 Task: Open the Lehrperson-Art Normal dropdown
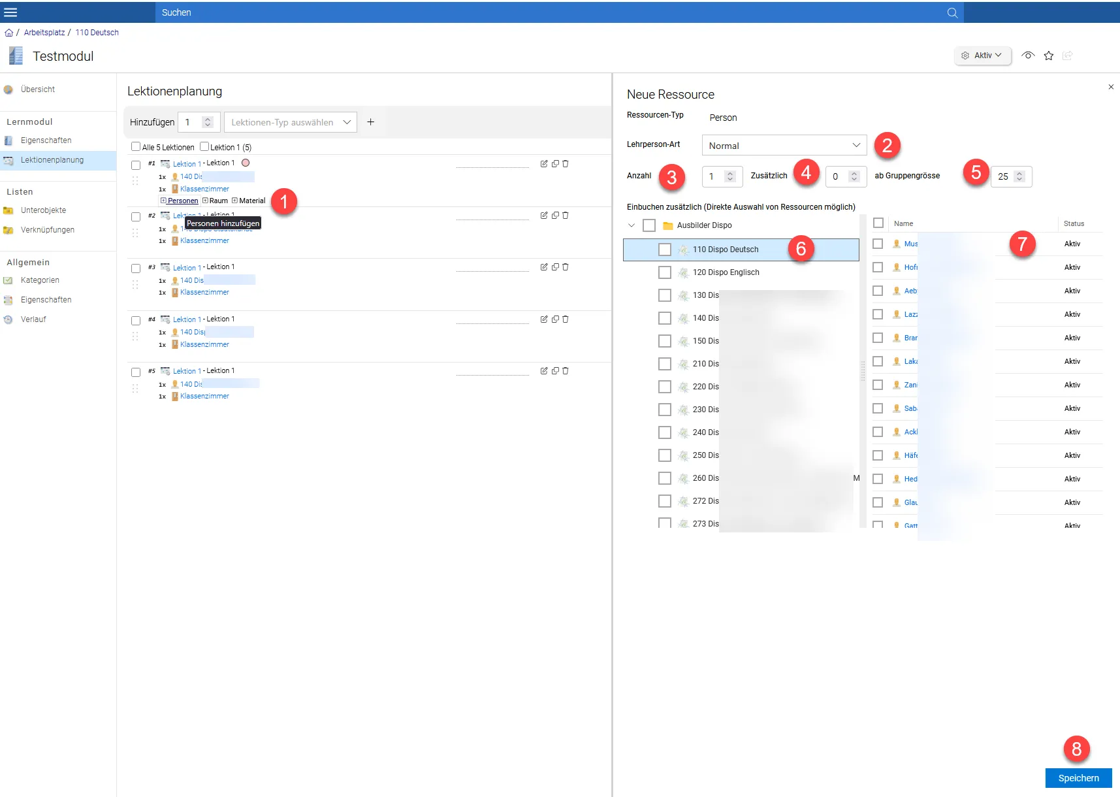tap(784, 145)
